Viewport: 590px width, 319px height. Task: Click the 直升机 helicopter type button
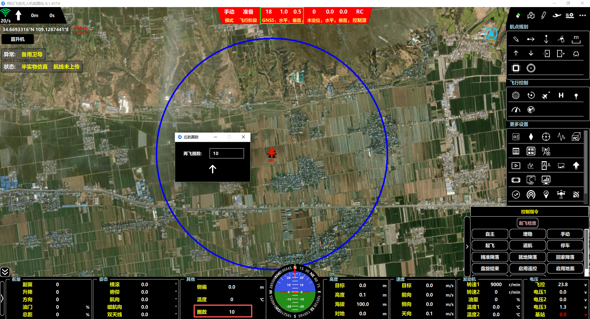coord(18,39)
